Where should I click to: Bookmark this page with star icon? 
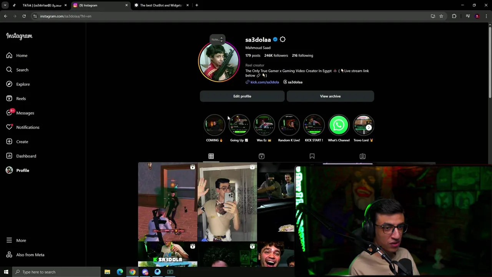[441, 16]
